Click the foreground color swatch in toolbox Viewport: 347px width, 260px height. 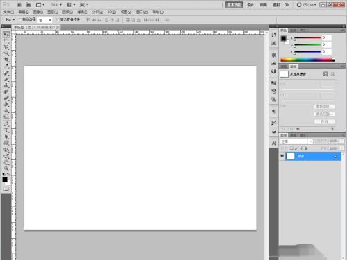coord(5,180)
